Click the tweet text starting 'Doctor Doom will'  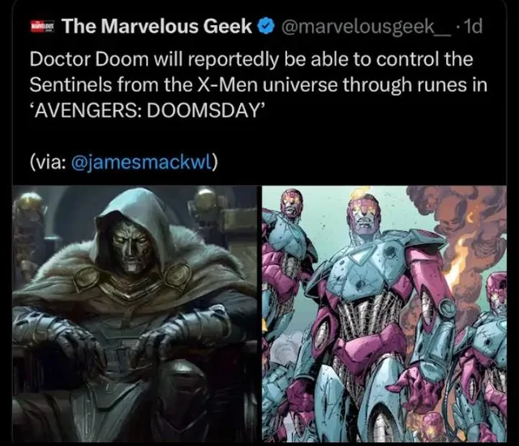(258, 85)
